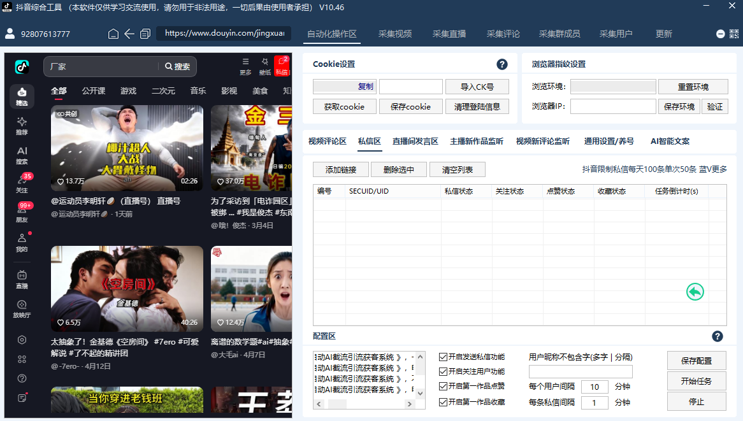Click the 浏览器IP input field
This screenshot has height=421, width=743.
point(613,106)
